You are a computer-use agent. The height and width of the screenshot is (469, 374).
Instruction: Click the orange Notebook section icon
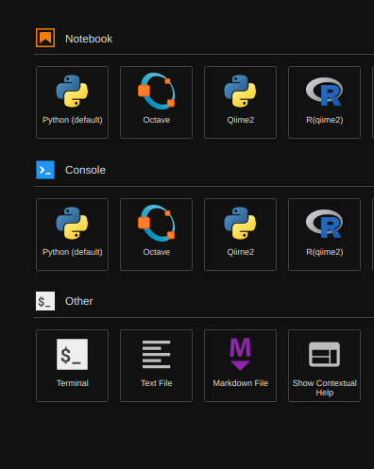(x=45, y=38)
